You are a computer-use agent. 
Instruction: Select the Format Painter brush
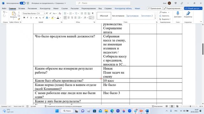(x=19, y=19)
